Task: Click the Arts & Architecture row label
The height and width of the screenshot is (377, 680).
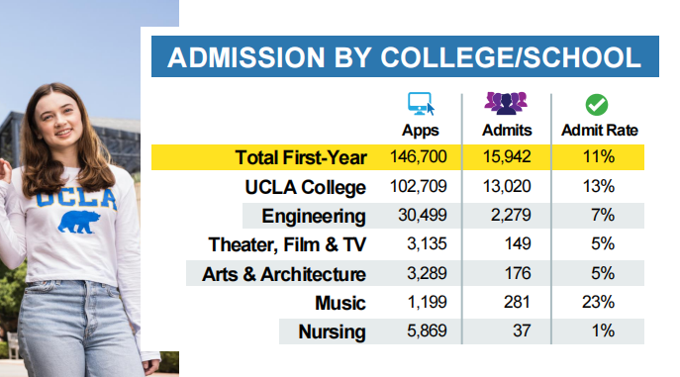Action: pos(284,274)
